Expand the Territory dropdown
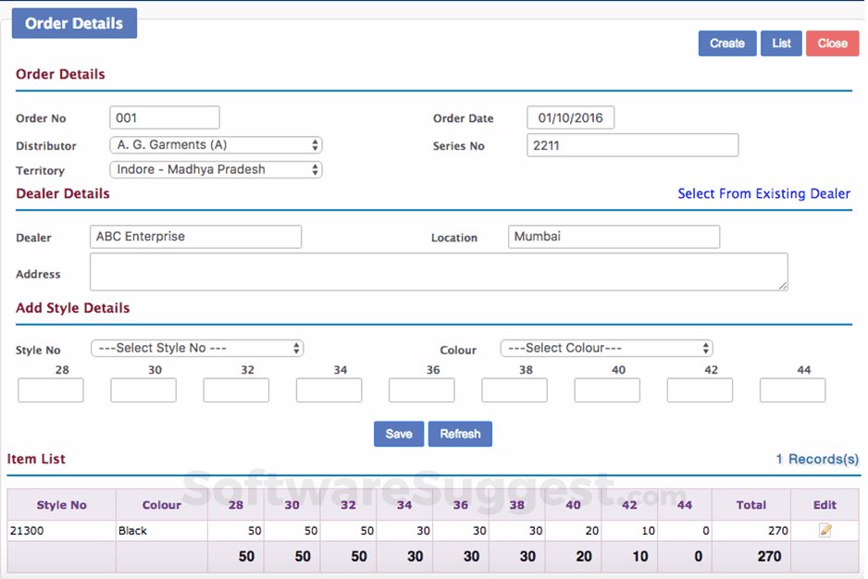The width and height of the screenshot is (868, 579). coord(216,170)
